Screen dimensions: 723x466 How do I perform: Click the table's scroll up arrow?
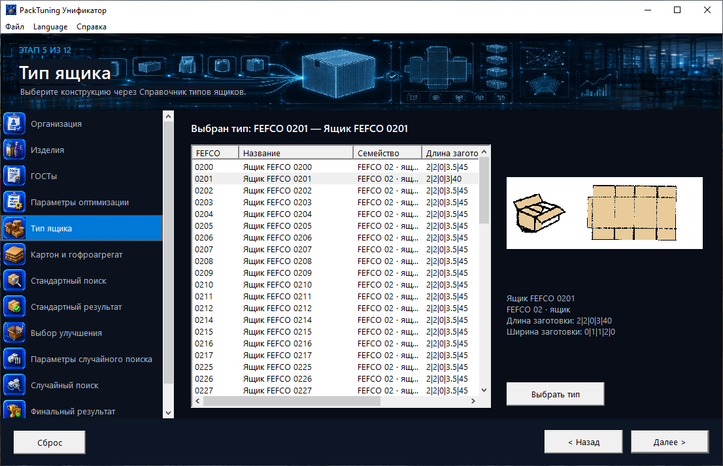(484, 152)
